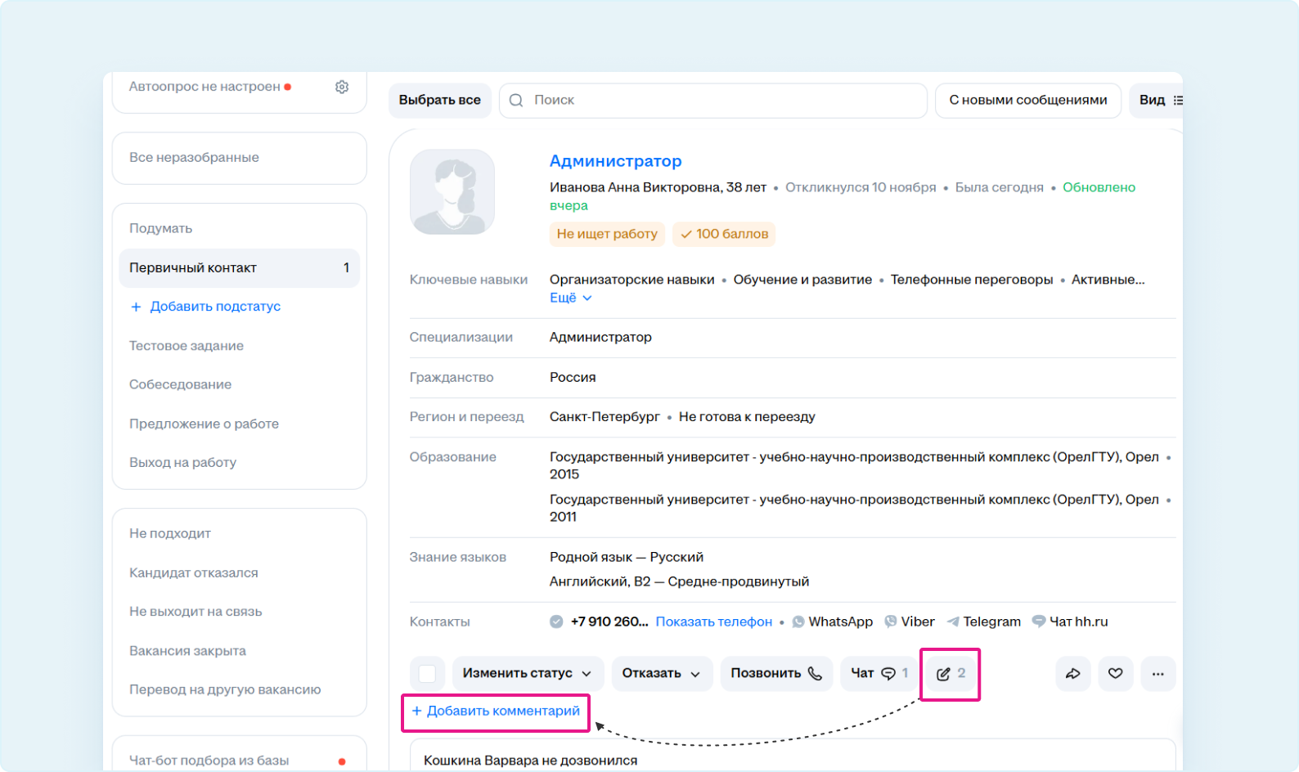The width and height of the screenshot is (1299, 772).
Task: Select Первичный контакт status in sidebar
Action: [239, 268]
